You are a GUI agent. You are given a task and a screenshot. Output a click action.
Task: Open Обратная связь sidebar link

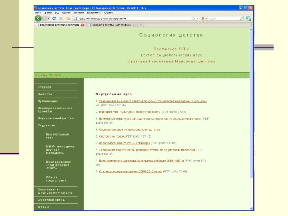(x=51, y=200)
